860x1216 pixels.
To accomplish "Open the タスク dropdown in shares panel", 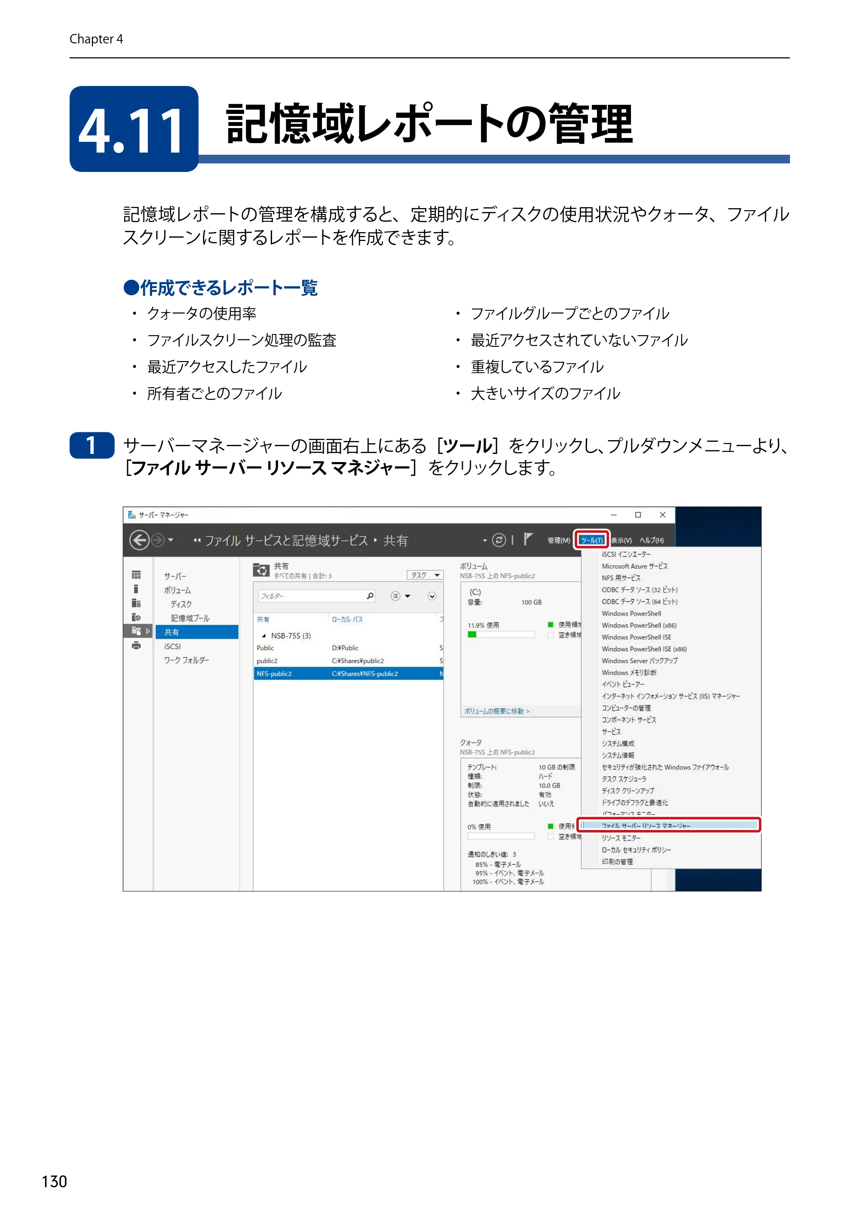I will (425, 575).
